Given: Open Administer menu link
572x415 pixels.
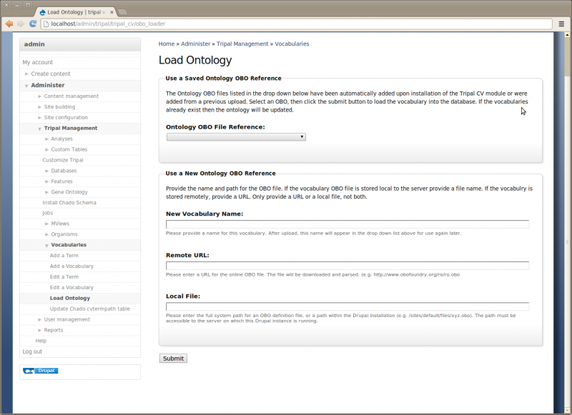Looking at the screenshot, I should point(48,85).
